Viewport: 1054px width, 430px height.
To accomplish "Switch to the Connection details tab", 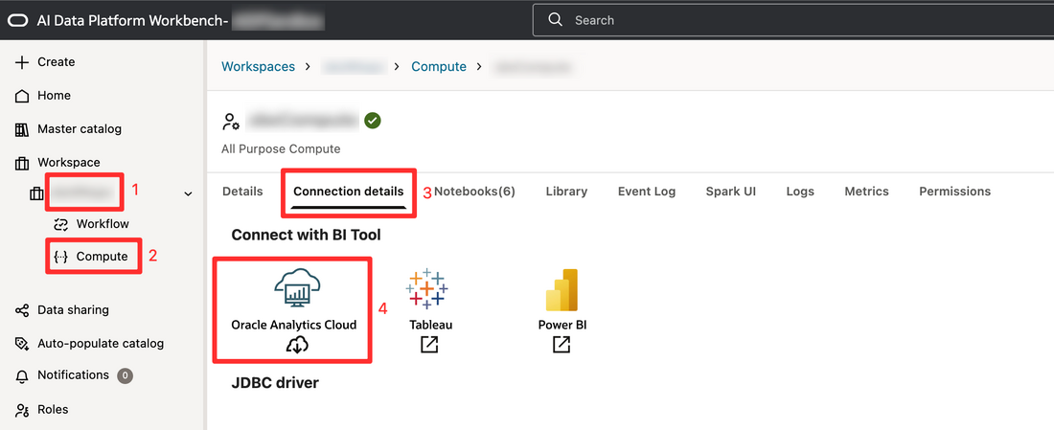I will [x=349, y=192].
